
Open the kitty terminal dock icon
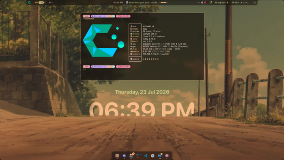131,156
